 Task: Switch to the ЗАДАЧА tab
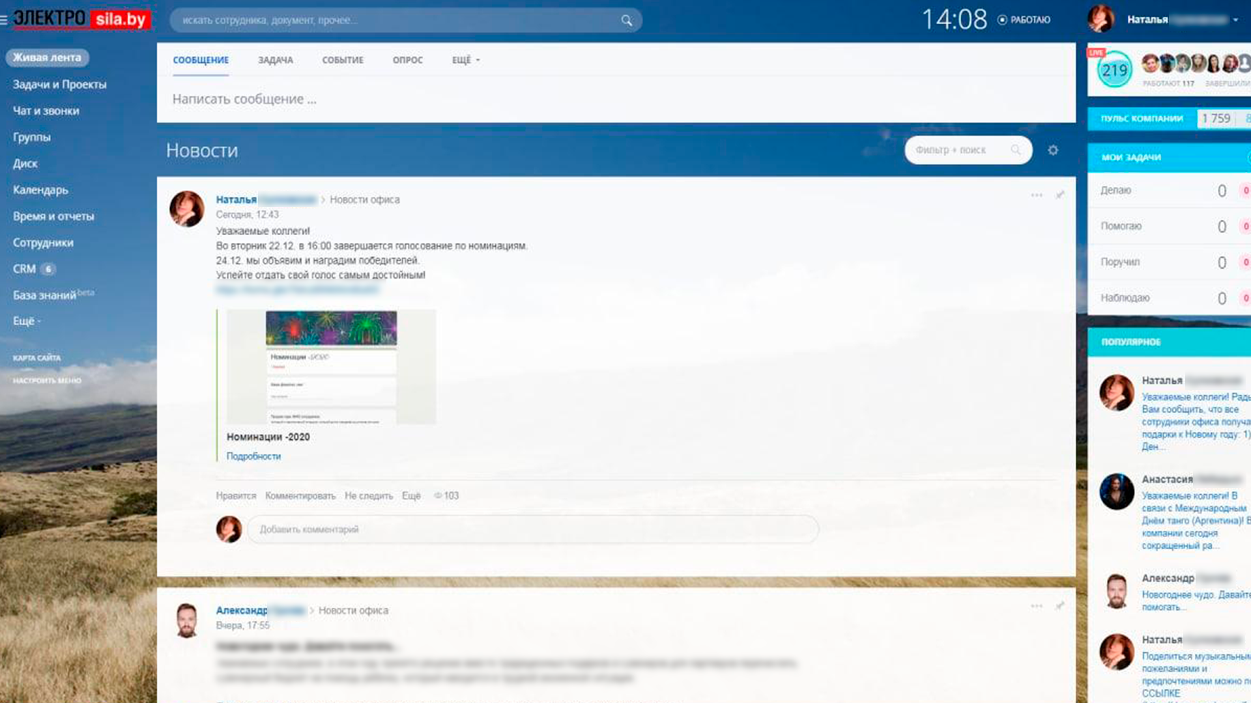coord(275,60)
